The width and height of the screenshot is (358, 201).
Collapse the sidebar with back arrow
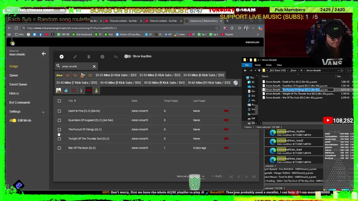click(44, 54)
